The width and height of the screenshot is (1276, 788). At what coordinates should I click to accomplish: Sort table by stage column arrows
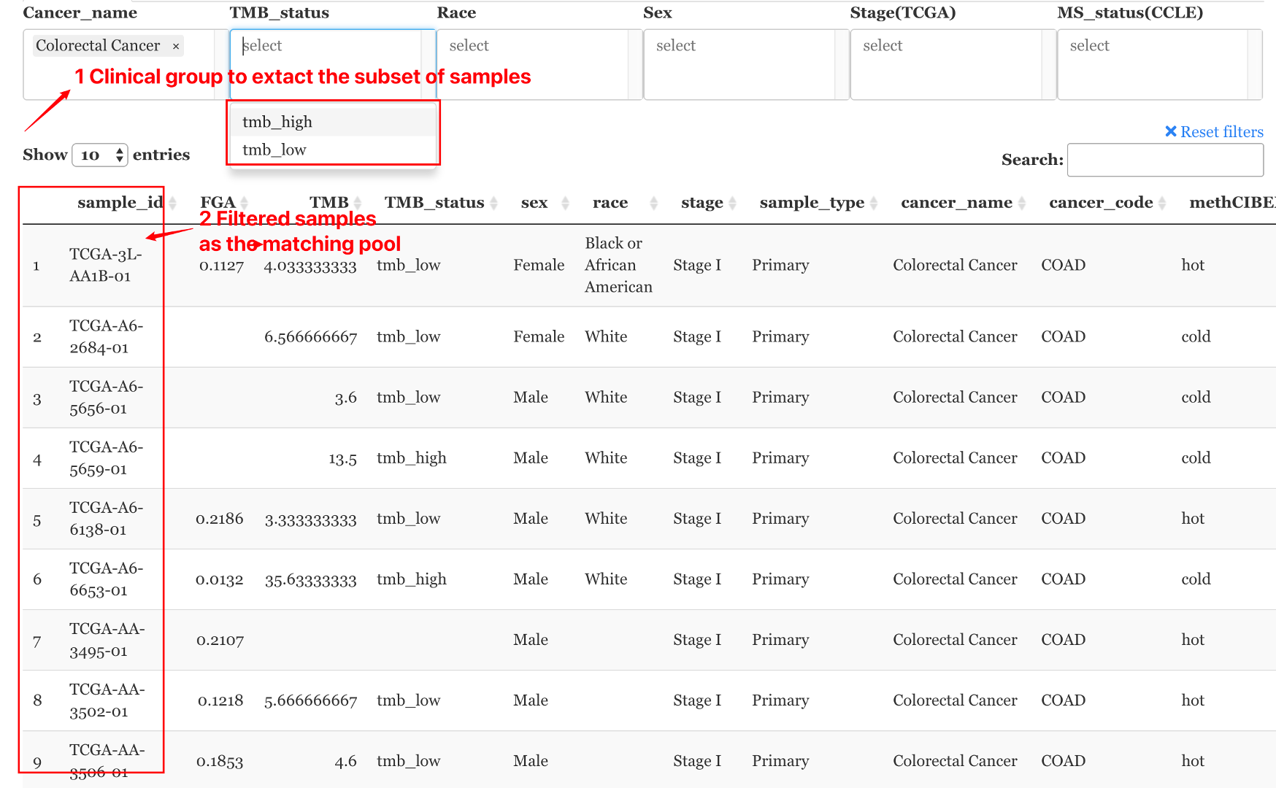point(733,203)
